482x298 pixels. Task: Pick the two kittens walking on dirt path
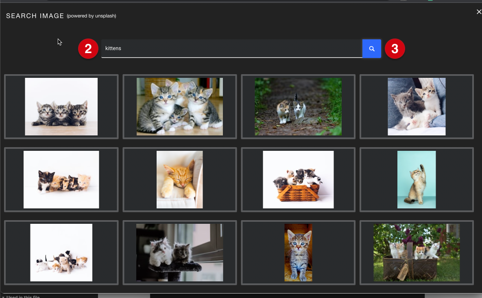point(298,107)
